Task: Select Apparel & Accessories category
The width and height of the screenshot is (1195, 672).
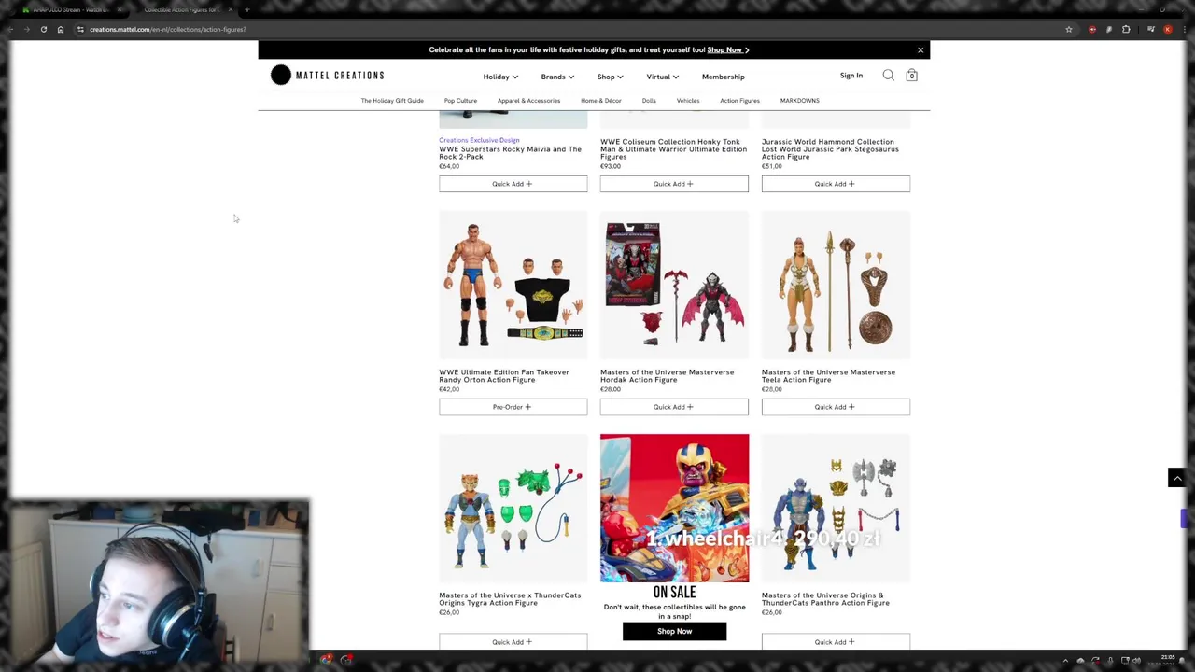Action: 528,101
